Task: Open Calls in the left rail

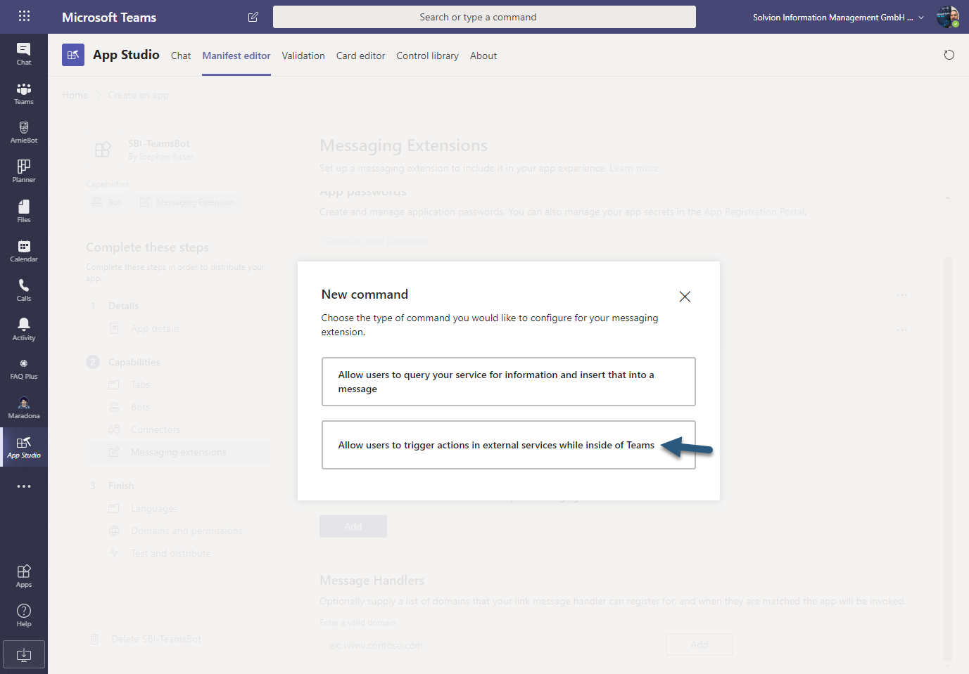Action: pyautogui.click(x=24, y=290)
